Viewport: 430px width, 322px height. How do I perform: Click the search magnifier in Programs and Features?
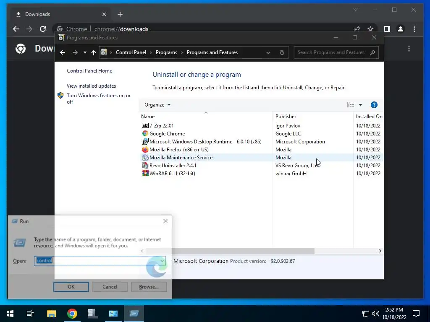coord(372,52)
